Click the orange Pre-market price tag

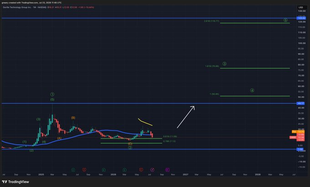pyautogui.click(x=298, y=131)
